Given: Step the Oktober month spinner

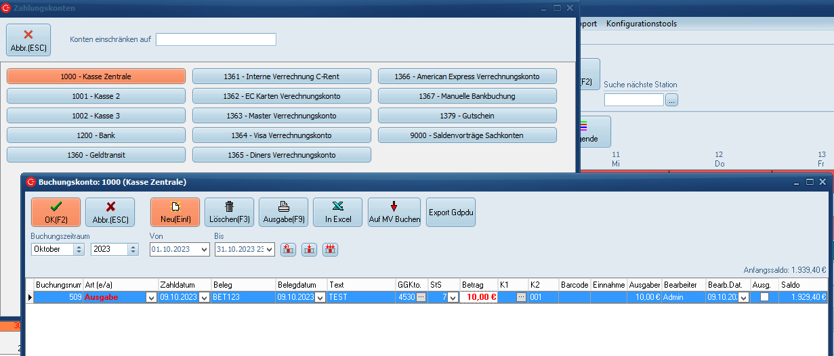Looking at the screenshot, I should [x=78, y=249].
